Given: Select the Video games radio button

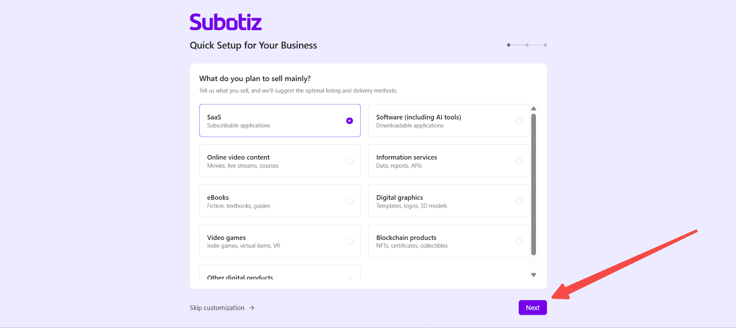Looking at the screenshot, I should point(350,241).
